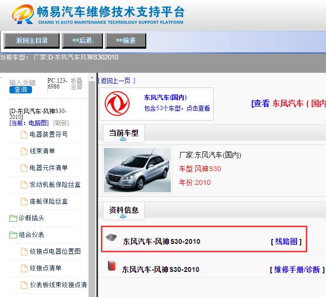Open the [线路图] link
326x297 pixels.
click(286, 241)
